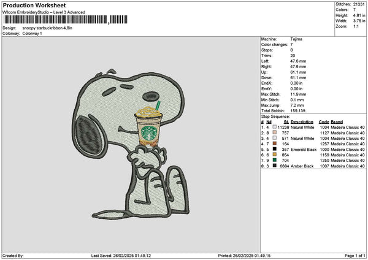Select stitch count '6684' in stop 8
The image size is (368, 260).
(285, 166)
